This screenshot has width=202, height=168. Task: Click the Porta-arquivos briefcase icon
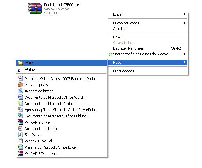pyautogui.click(x=20, y=84)
